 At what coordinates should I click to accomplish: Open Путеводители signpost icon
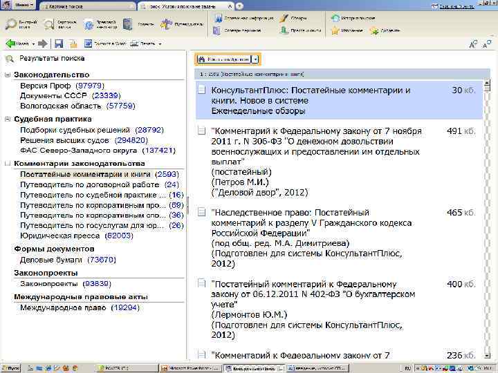click(166, 24)
